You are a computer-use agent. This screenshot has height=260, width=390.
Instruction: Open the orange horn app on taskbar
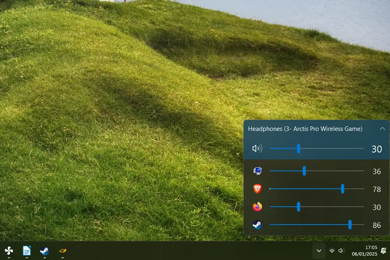(62, 251)
